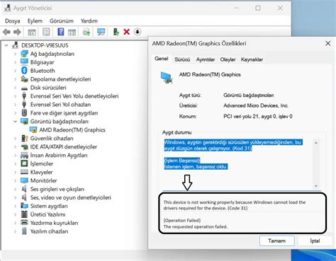Select Monitörler tree item label

[x=43, y=180]
